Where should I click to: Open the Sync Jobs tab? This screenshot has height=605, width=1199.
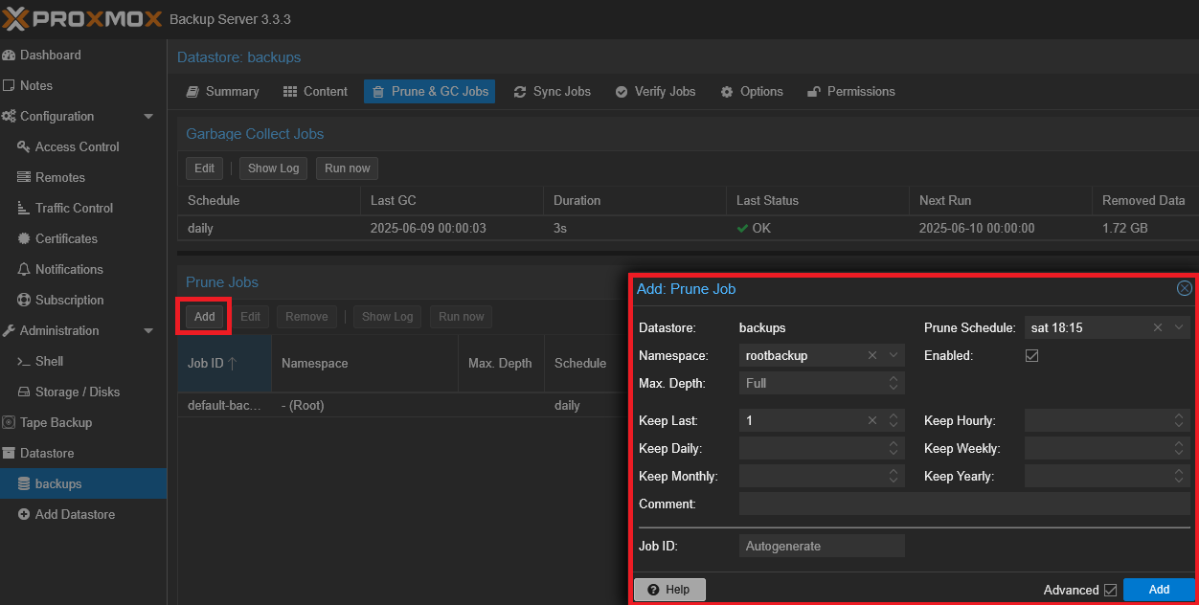coord(553,92)
